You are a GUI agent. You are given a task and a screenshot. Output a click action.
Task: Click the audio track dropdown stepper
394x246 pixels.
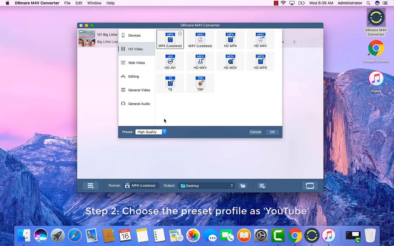(x=294, y=42)
